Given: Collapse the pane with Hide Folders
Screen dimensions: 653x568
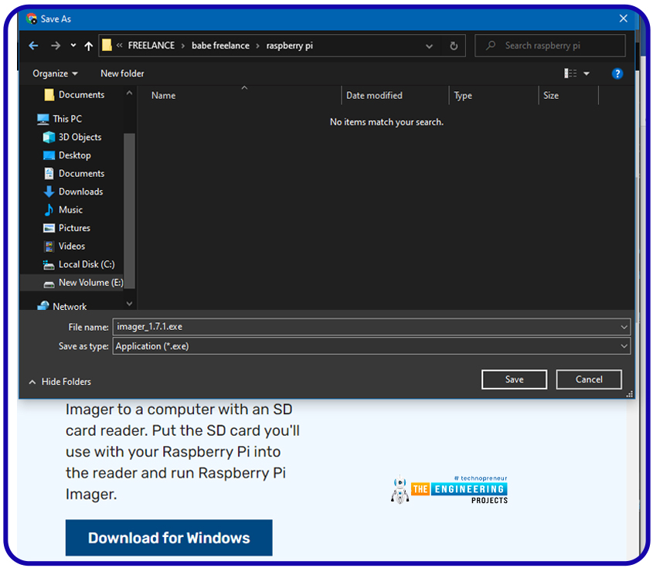Looking at the screenshot, I should (x=60, y=382).
